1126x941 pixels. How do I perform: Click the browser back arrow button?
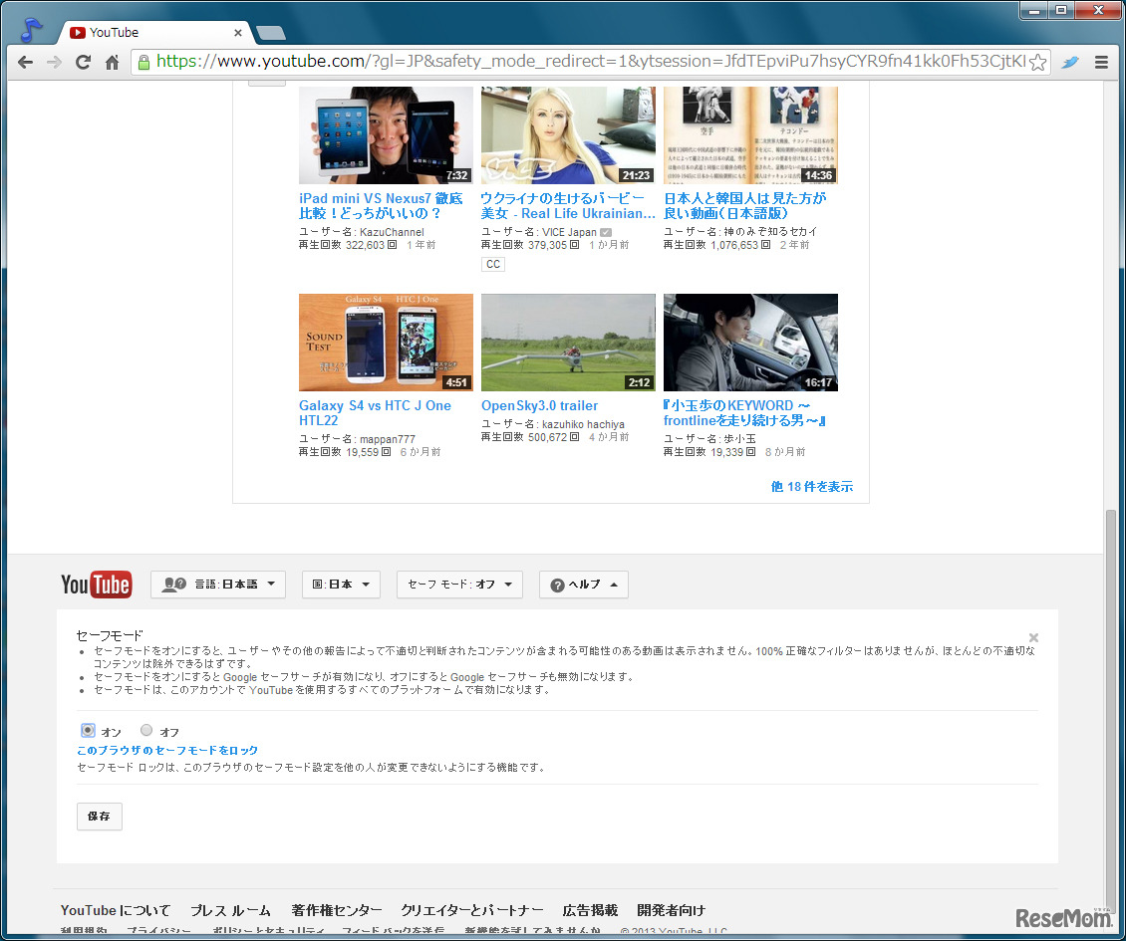pyautogui.click(x=26, y=62)
